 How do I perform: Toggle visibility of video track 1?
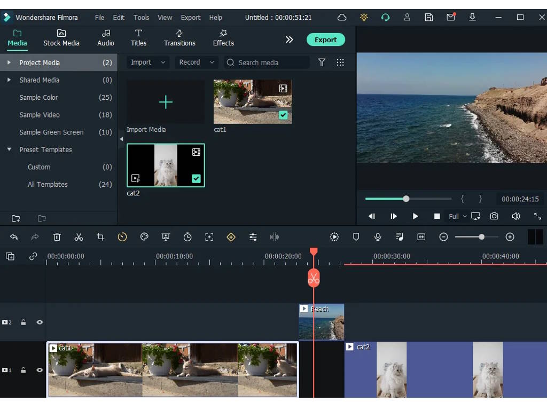point(40,370)
